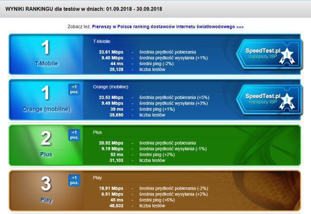This screenshot has width=311, height=214.
Task: Click the small Plus heading above stats
Action: coord(97,132)
